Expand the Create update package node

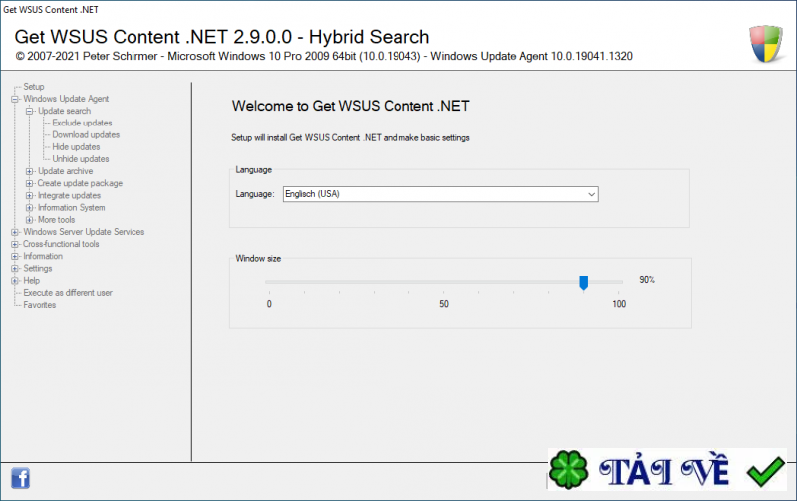click(x=30, y=184)
